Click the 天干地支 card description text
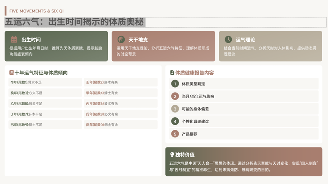This screenshot has height=184, width=328. [163, 51]
